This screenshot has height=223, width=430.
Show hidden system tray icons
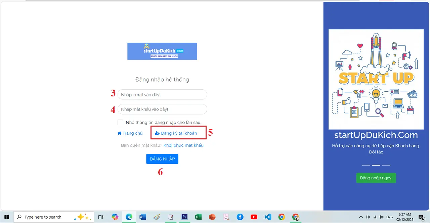pyautogui.click(x=361, y=217)
